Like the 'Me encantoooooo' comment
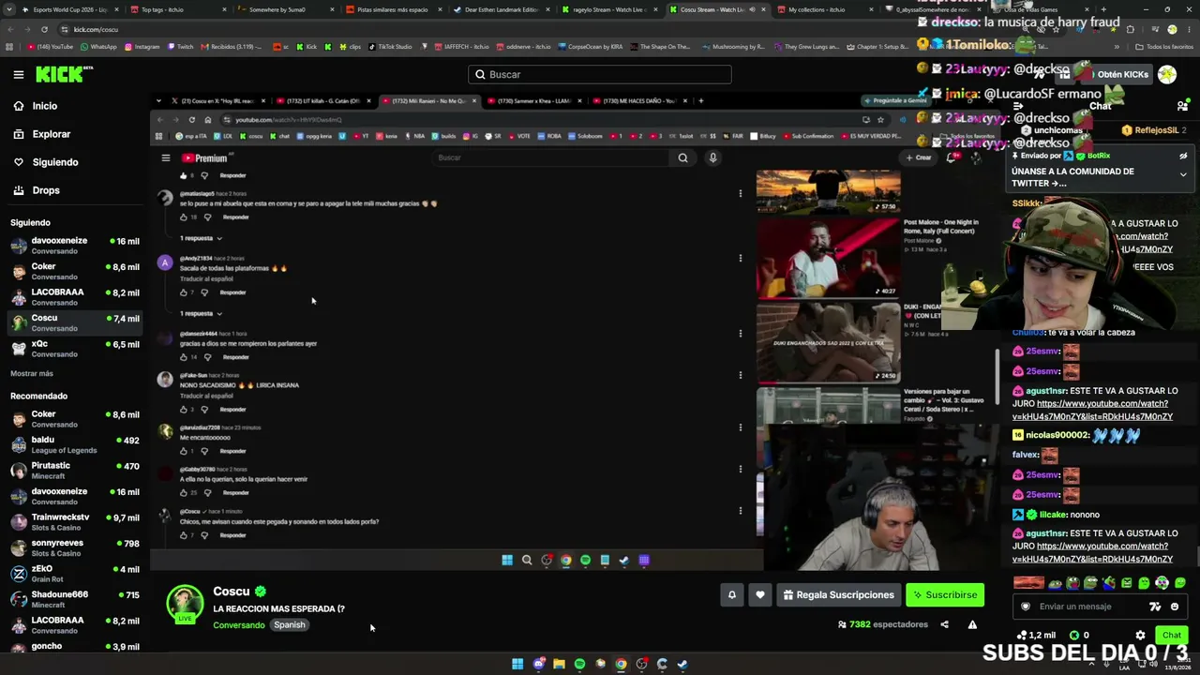Image resolution: width=1200 pixels, height=675 pixels. 184,451
